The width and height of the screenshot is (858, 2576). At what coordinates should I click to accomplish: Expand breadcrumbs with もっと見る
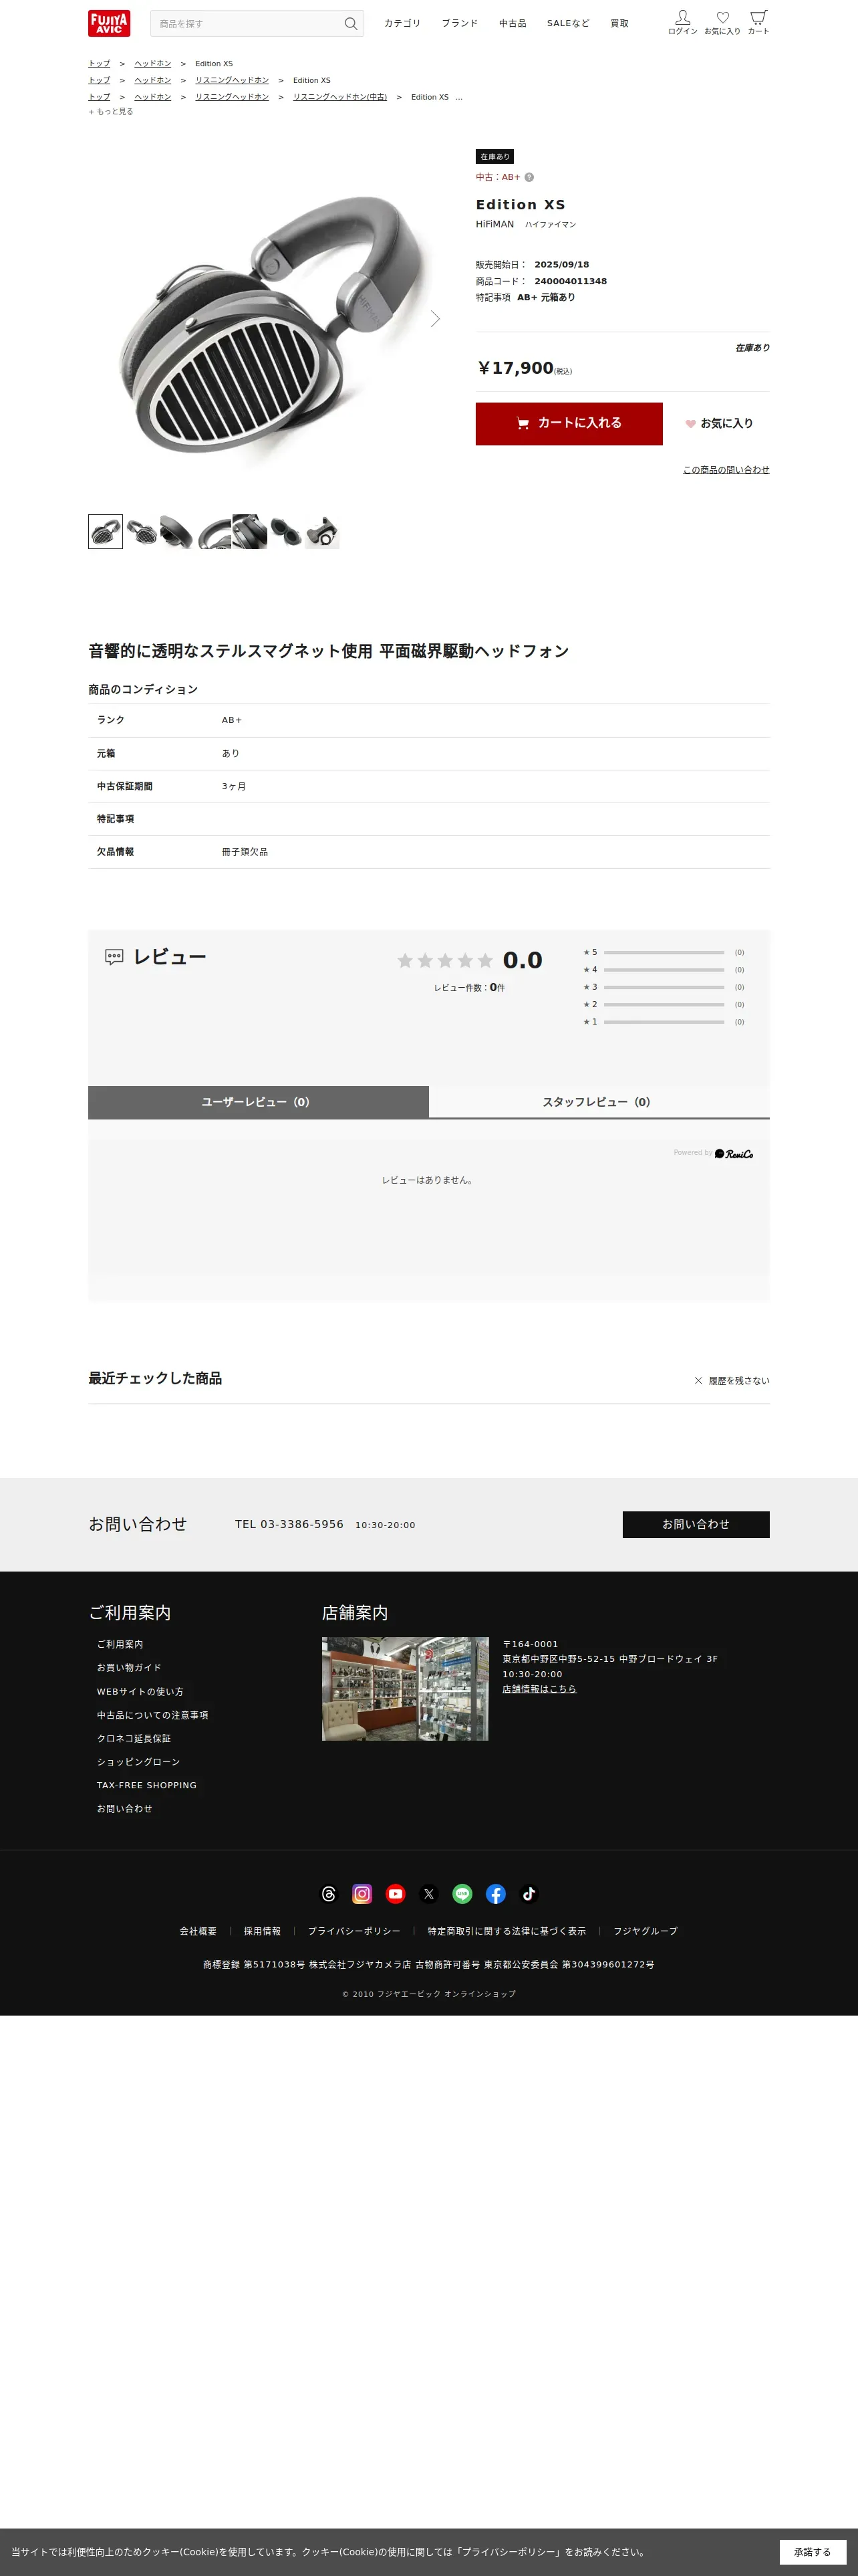111,112
